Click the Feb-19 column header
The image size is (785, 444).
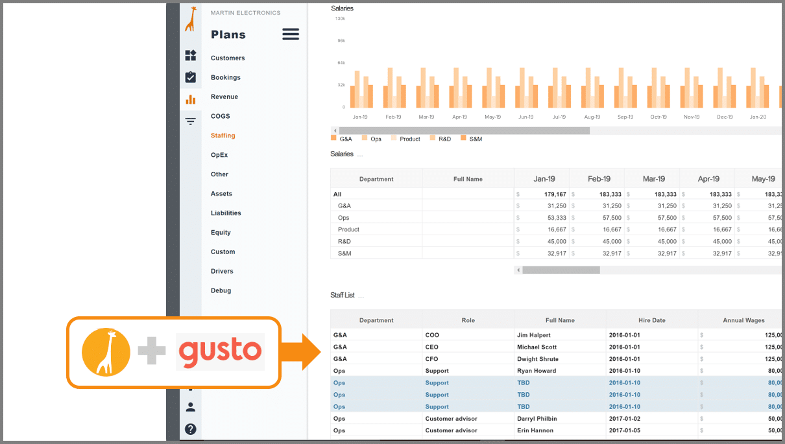pyautogui.click(x=597, y=179)
